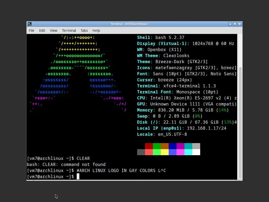Open the Terminal menu
The width and height of the screenshot is (269, 202).
(69, 31)
